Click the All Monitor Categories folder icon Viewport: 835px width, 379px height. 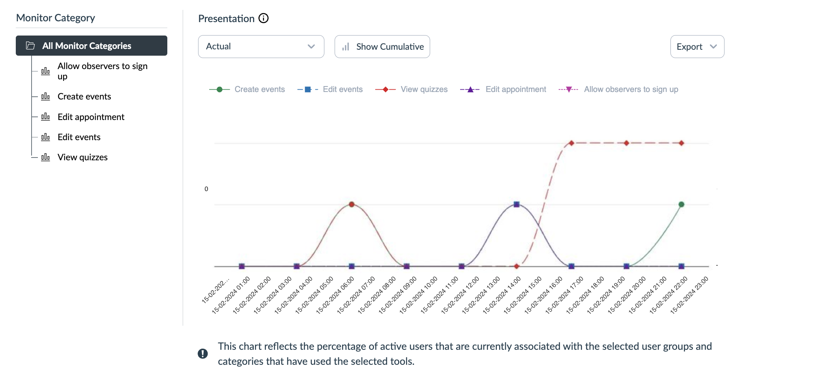point(30,46)
